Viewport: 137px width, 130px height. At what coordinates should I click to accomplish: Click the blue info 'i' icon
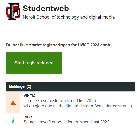[x=13, y=121]
